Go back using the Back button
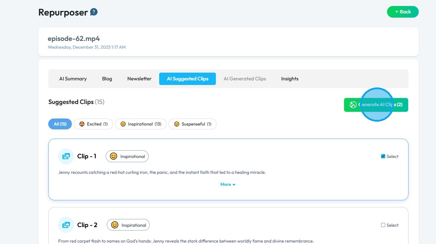The height and width of the screenshot is (244, 436). [403, 12]
